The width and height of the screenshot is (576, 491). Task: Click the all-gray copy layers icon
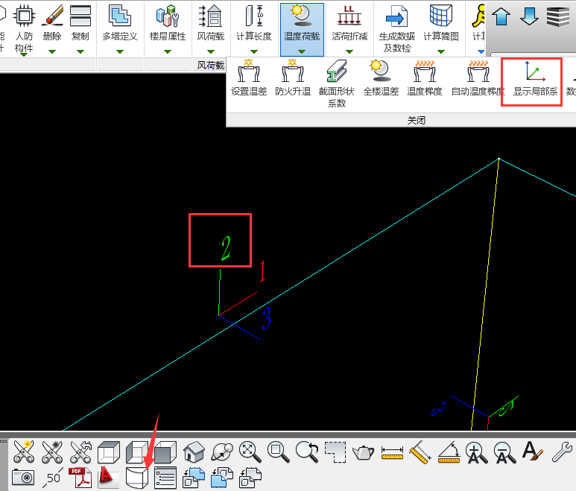pyautogui.click(x=250, y=478)
